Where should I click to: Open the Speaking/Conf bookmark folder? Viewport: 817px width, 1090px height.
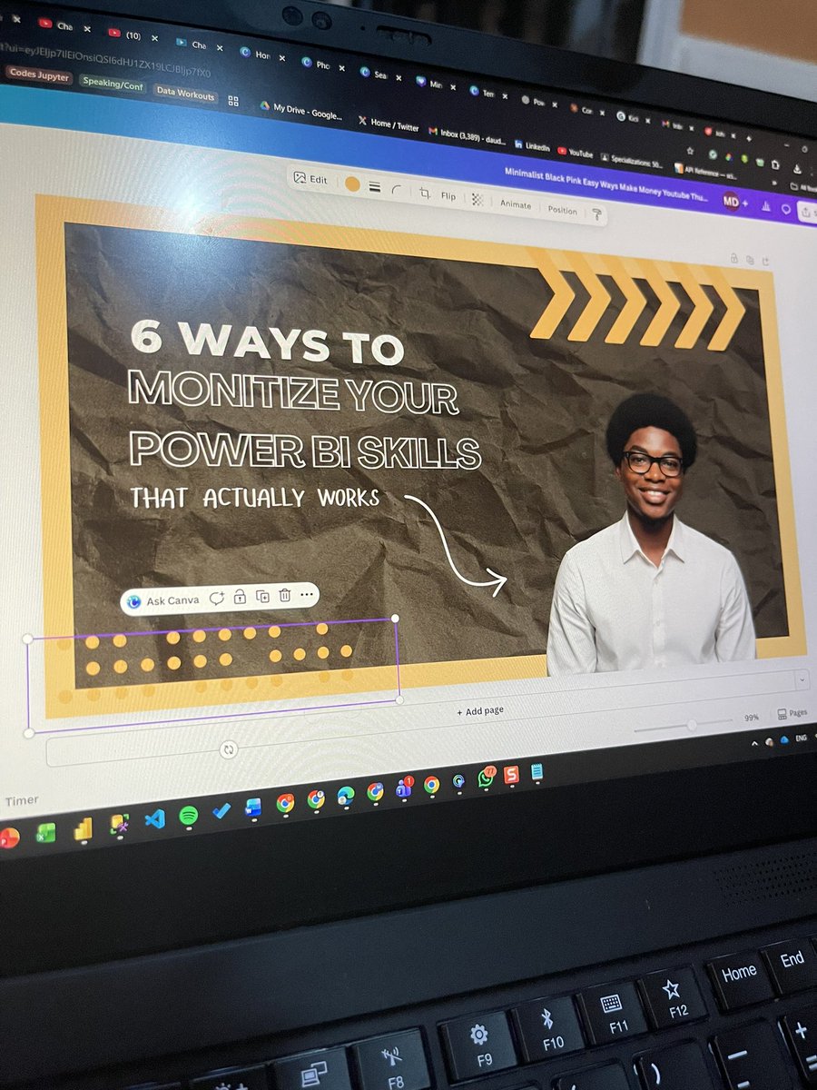point(113,85)
